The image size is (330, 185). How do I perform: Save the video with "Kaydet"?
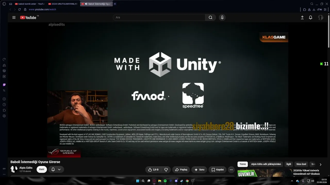coord(218,170)
